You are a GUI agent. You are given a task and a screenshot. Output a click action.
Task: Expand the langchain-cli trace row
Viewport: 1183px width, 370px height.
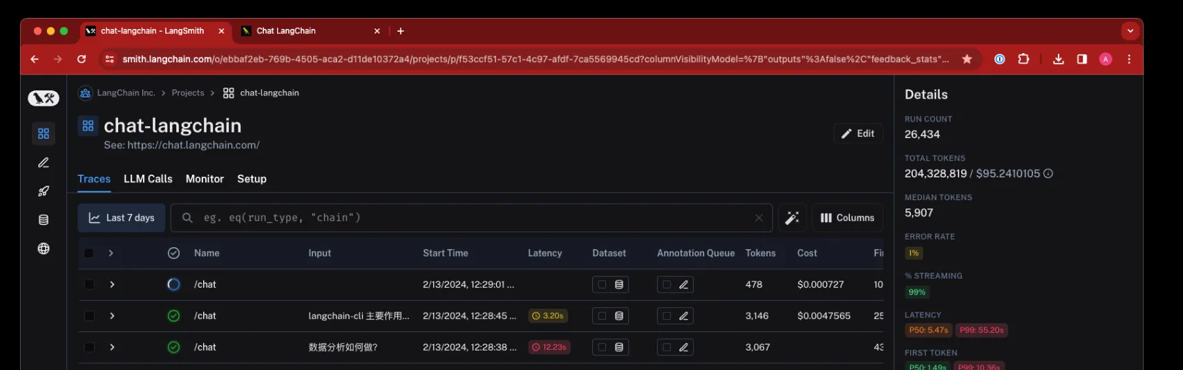click(x=112, y=316)
